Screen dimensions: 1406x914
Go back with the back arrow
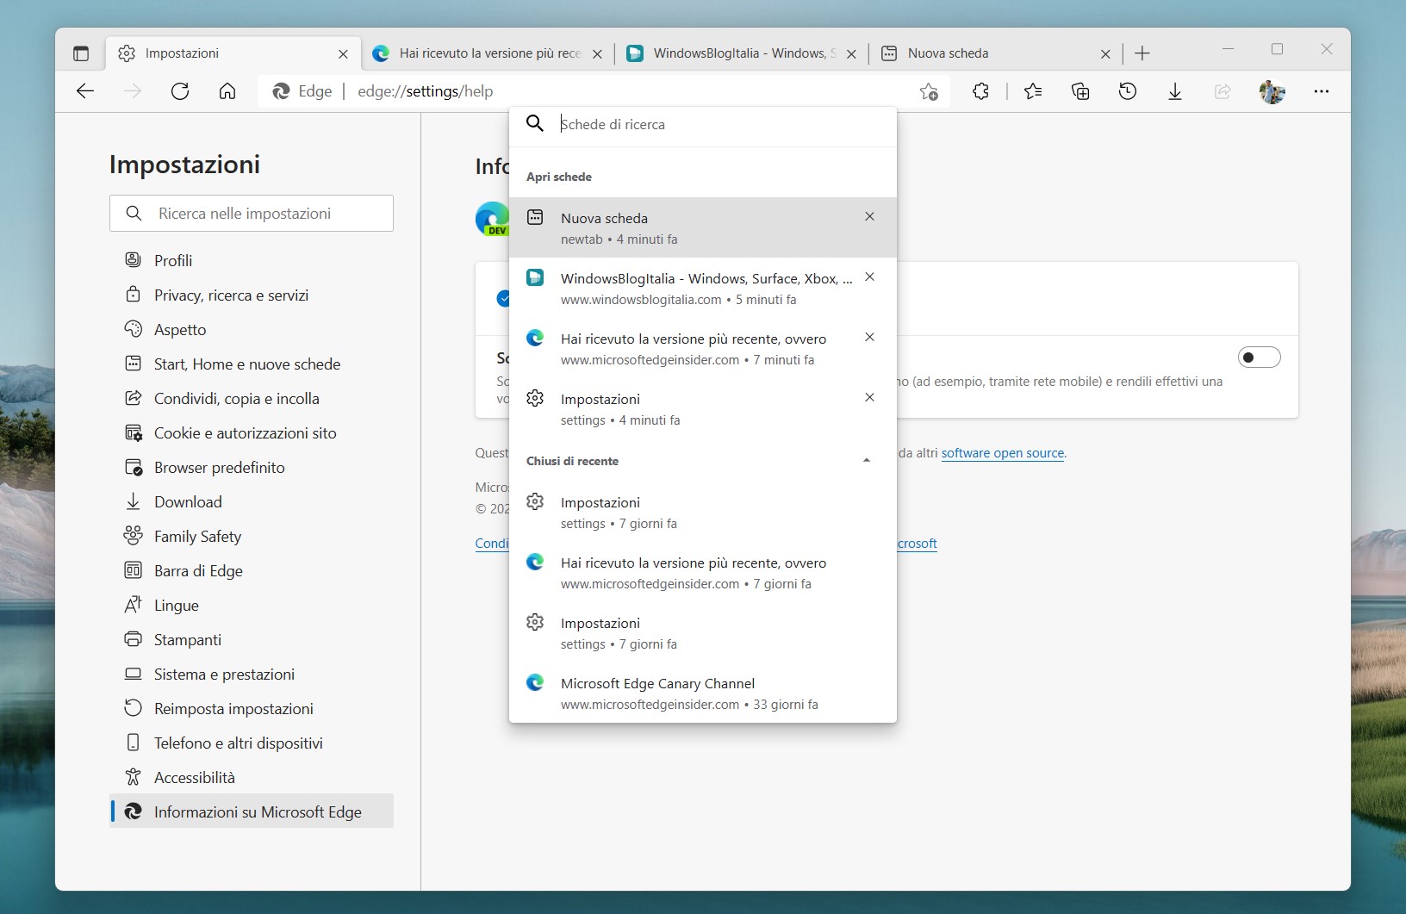[x=85, y=91]
